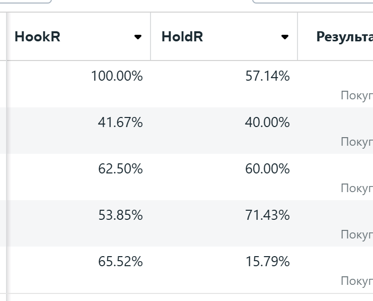Click the divider between HoldR and Результаты headers
The image size is (373, 301).
[x=297, y=37]
